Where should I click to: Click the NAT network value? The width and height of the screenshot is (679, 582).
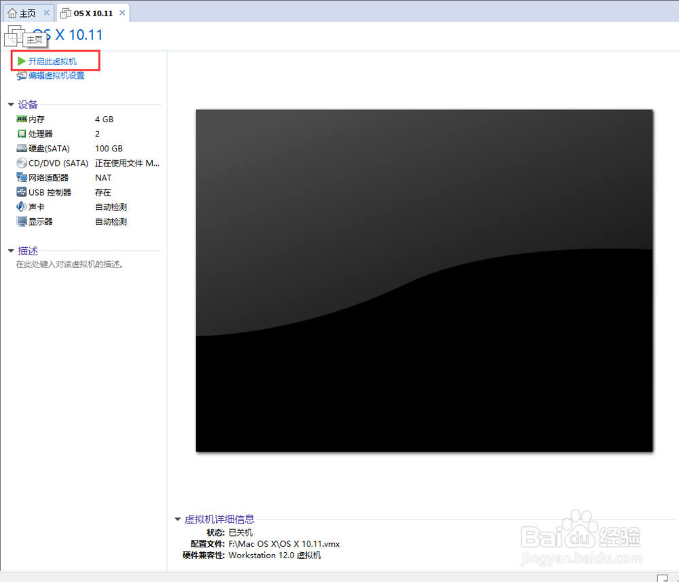tap(103, 177)
